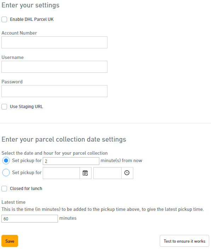Tick the Use Staging URL checkbox
The image size is (211, 249).
[4, 107]
